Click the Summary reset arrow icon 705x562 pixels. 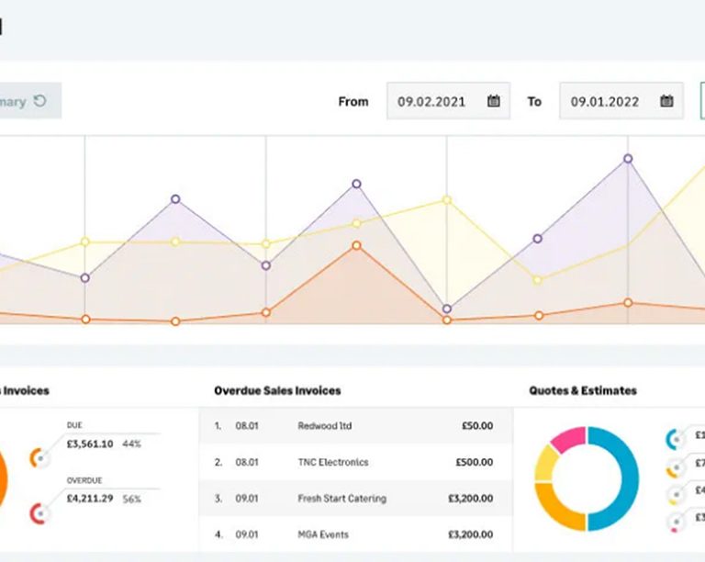pos(40,101)
